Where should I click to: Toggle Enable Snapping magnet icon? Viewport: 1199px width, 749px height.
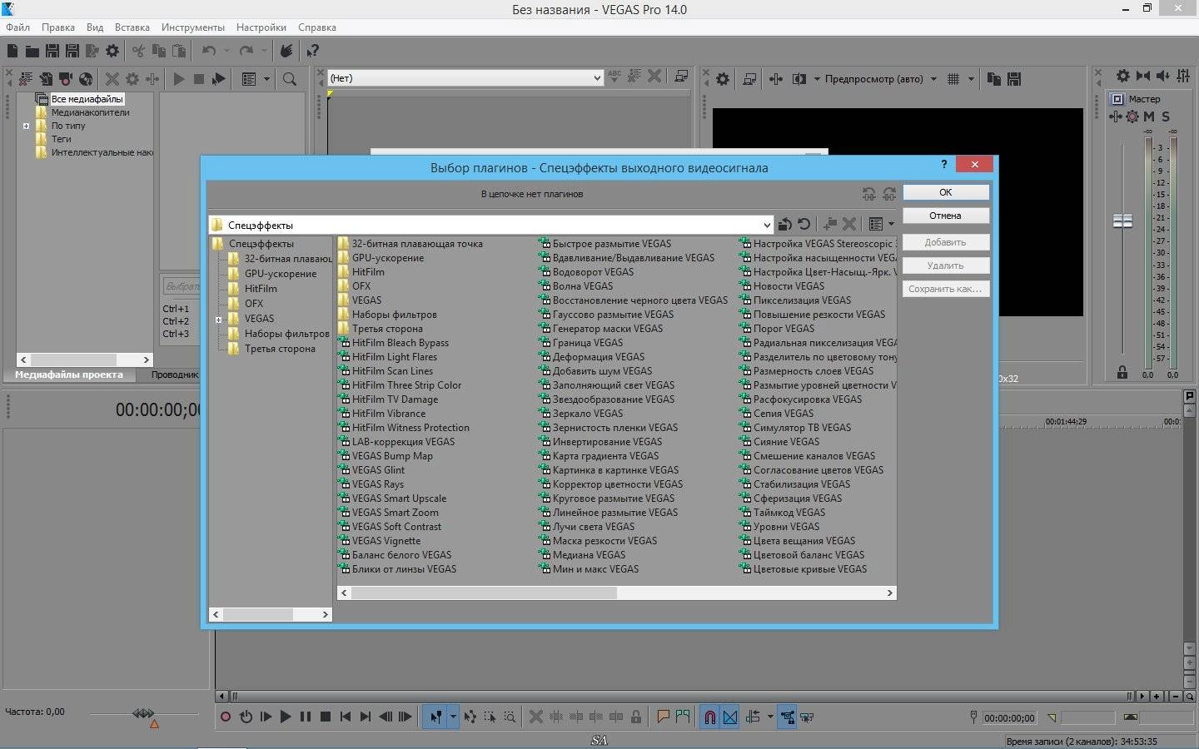point(709,717)
